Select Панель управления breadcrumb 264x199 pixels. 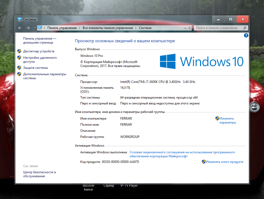pyautogui.click(x=62, y=28)
